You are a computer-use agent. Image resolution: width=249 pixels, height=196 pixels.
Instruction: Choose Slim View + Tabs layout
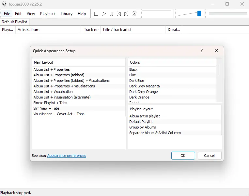pos(46,108)
